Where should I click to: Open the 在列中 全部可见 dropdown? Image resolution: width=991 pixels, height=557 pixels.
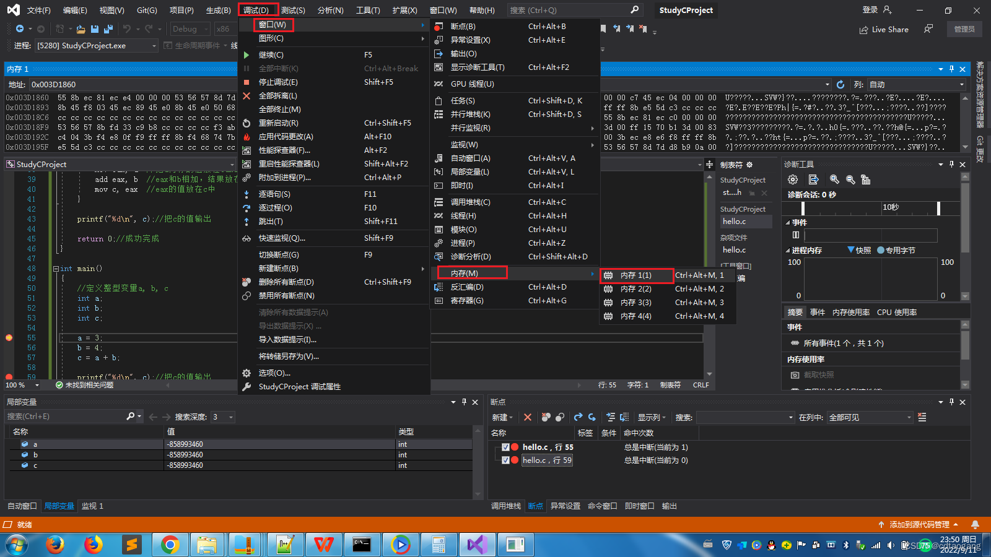pos(871,418)
